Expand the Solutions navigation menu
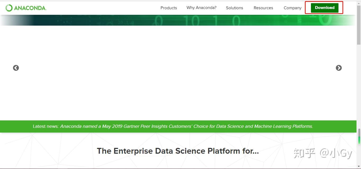Viewport: 361px width, 169px height. click(234, 8)
